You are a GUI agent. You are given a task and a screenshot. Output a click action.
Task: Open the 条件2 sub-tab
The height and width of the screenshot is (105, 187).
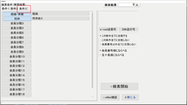[x=14, y=9]
